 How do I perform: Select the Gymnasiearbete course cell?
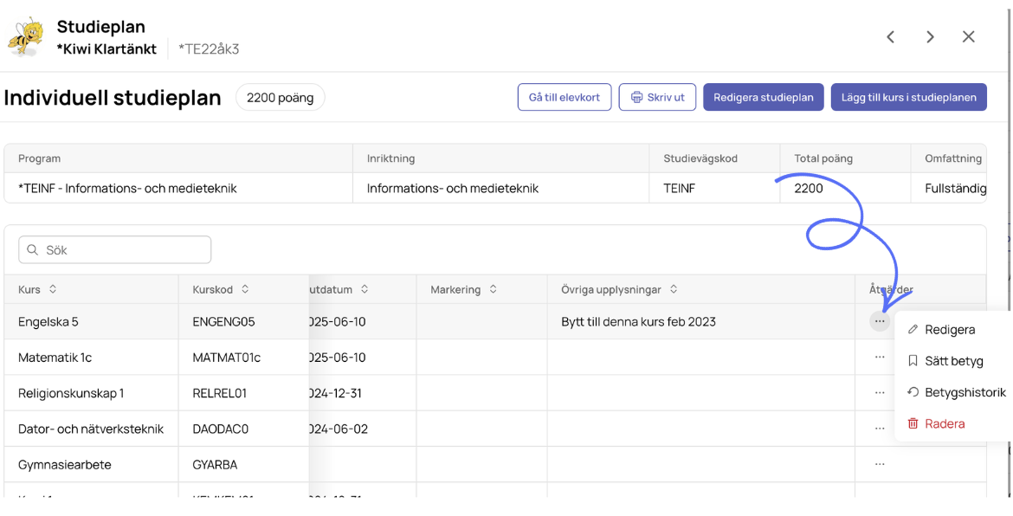91,464
